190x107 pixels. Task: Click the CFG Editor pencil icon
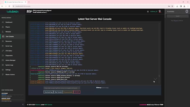click(x=3, y=51)
